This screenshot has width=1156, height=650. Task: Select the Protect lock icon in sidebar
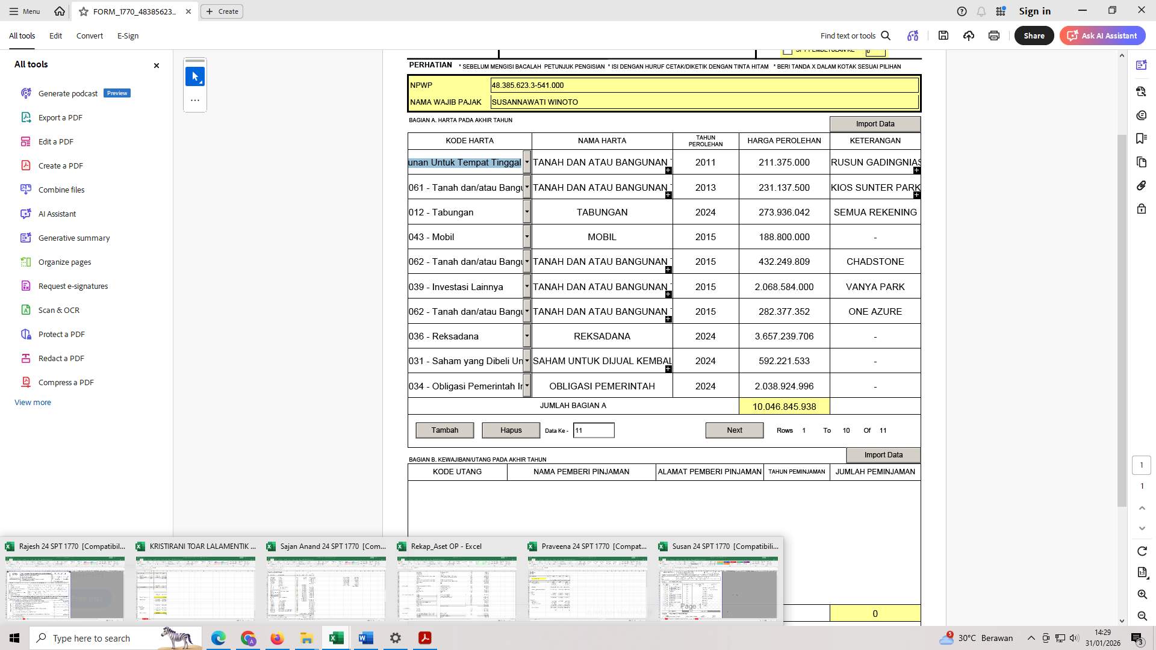tap(1142, 209)
